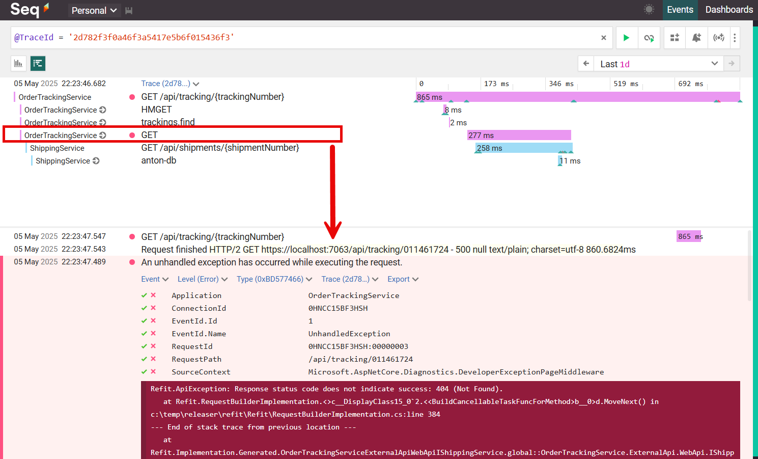Save workspace with floppy disk icon
Image resolution: width=758 pixels, height=459 pixels.
129,11
